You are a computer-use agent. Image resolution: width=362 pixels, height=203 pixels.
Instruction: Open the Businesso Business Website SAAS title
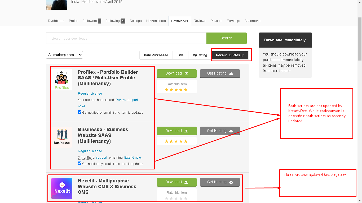point(103,135)
